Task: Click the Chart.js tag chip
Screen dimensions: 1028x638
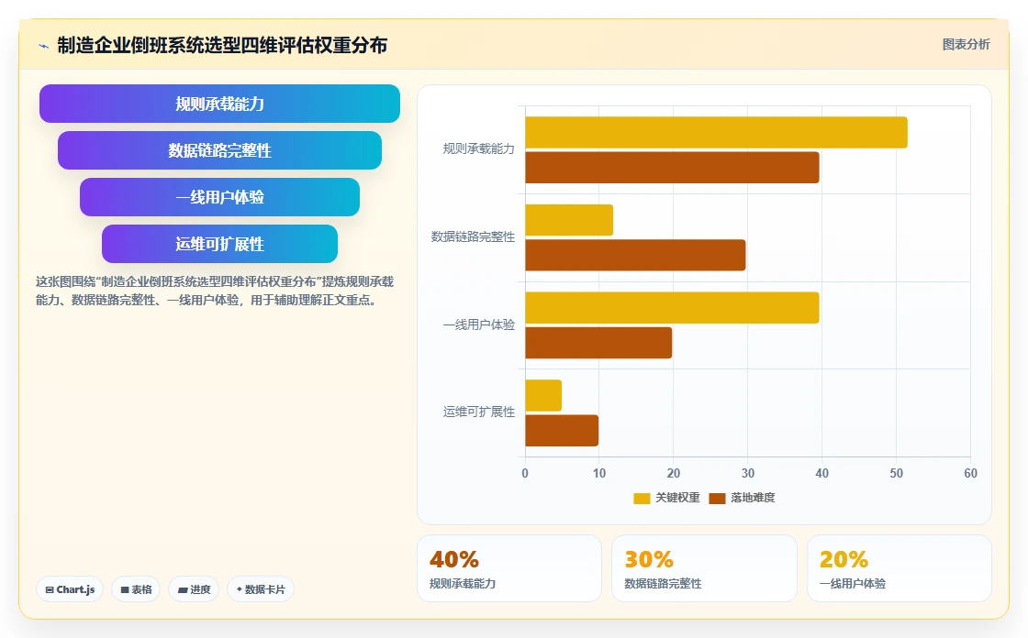Action: click(x=70, y=589)
